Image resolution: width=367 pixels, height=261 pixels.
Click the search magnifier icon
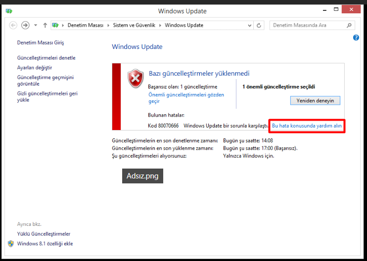tap(349, 25)
